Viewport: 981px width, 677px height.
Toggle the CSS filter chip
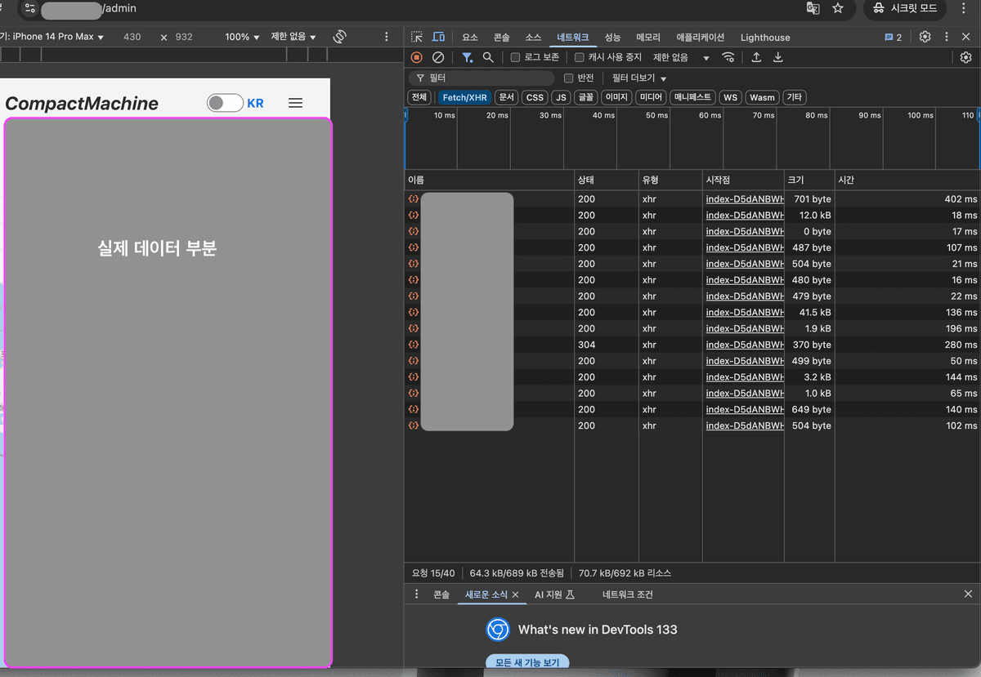coord(535,97)
